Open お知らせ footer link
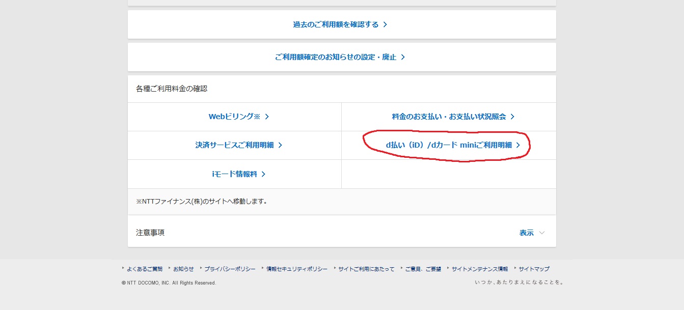 183,269
